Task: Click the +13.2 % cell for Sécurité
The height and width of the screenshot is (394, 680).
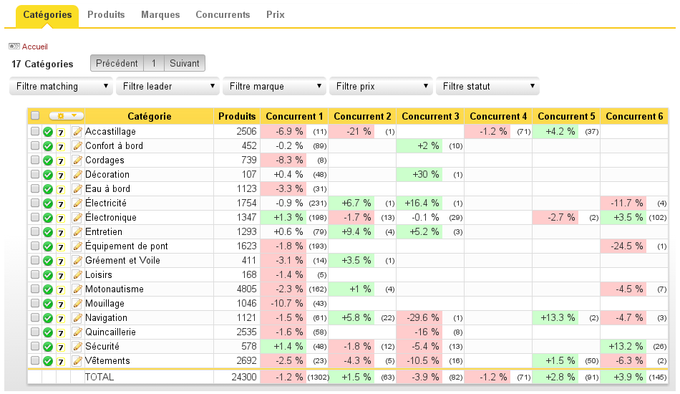Action: pos(623,346)
